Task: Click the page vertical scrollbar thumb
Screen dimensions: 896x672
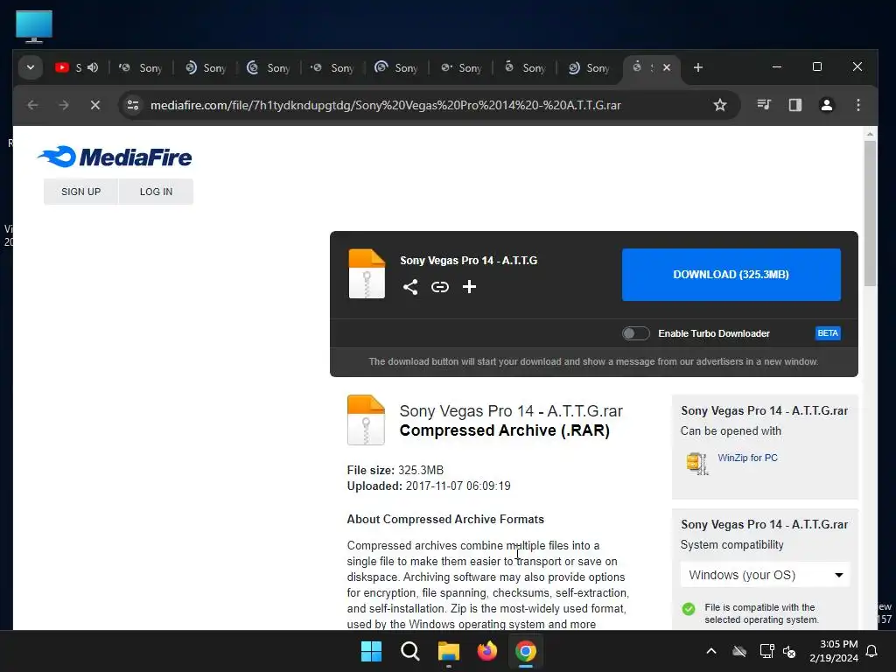Action: click(870, 213)
